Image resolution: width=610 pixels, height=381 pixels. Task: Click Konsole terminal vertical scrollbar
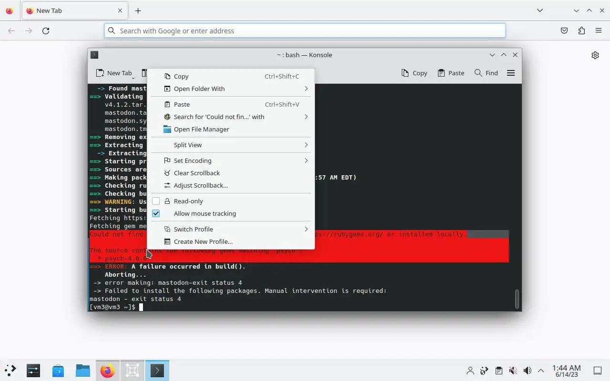[518, 299]
